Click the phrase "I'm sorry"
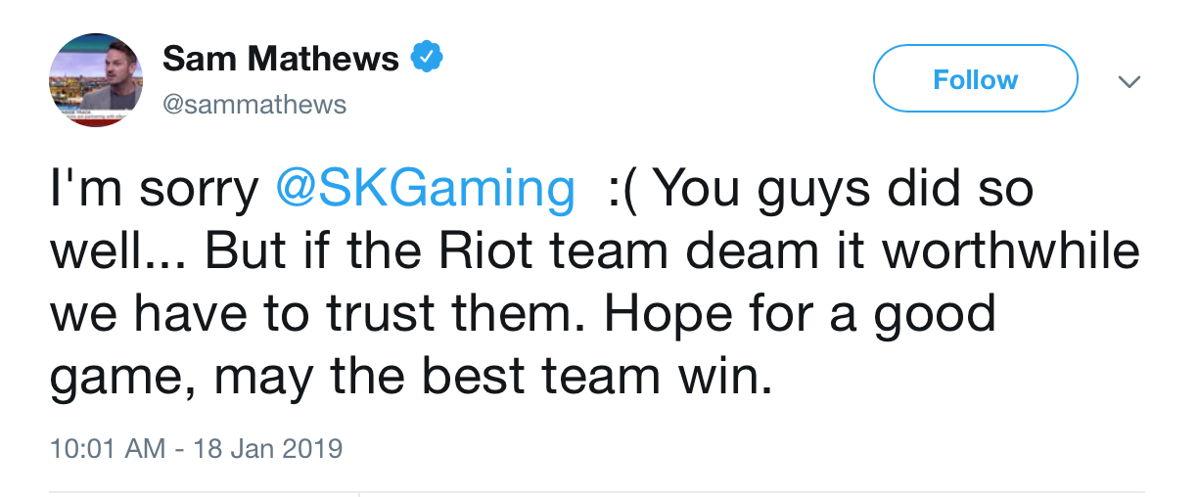This screenshot has height=497, width=1198. pyautogui.click(x=154, y=190)
